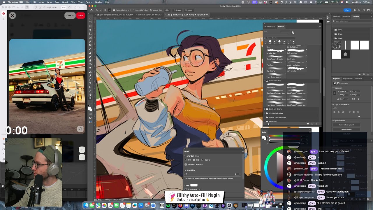Select the Rectangular Marquee tool

pos(90,22)
